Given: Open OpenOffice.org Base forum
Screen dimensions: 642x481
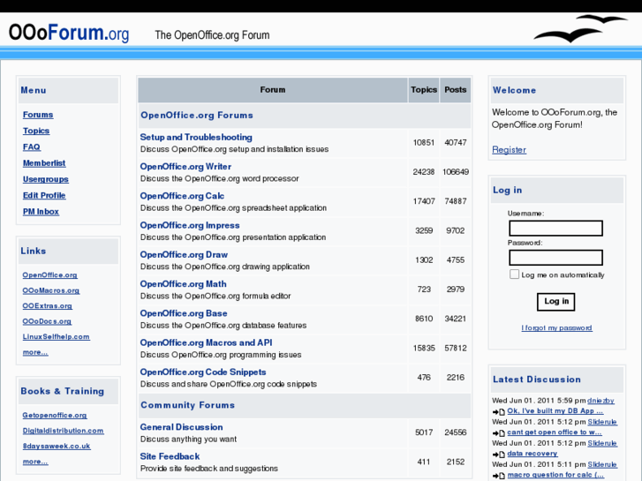Looking at the screenshot, I should click(x=184, y=313).
